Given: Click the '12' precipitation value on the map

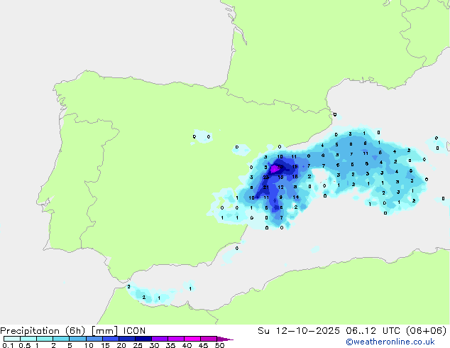Looking at the screenshot, I should (x=280, y=187).
